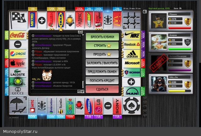201x136 pixels.
Task: Select the Яндекс board cell
Action: click(x=79, y=20)
